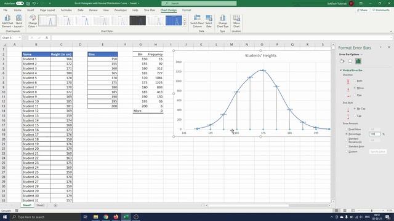Screen dimensions: 394x221
Task: Expand the Error Bar Options dropdown
Action: pos(362,55)
